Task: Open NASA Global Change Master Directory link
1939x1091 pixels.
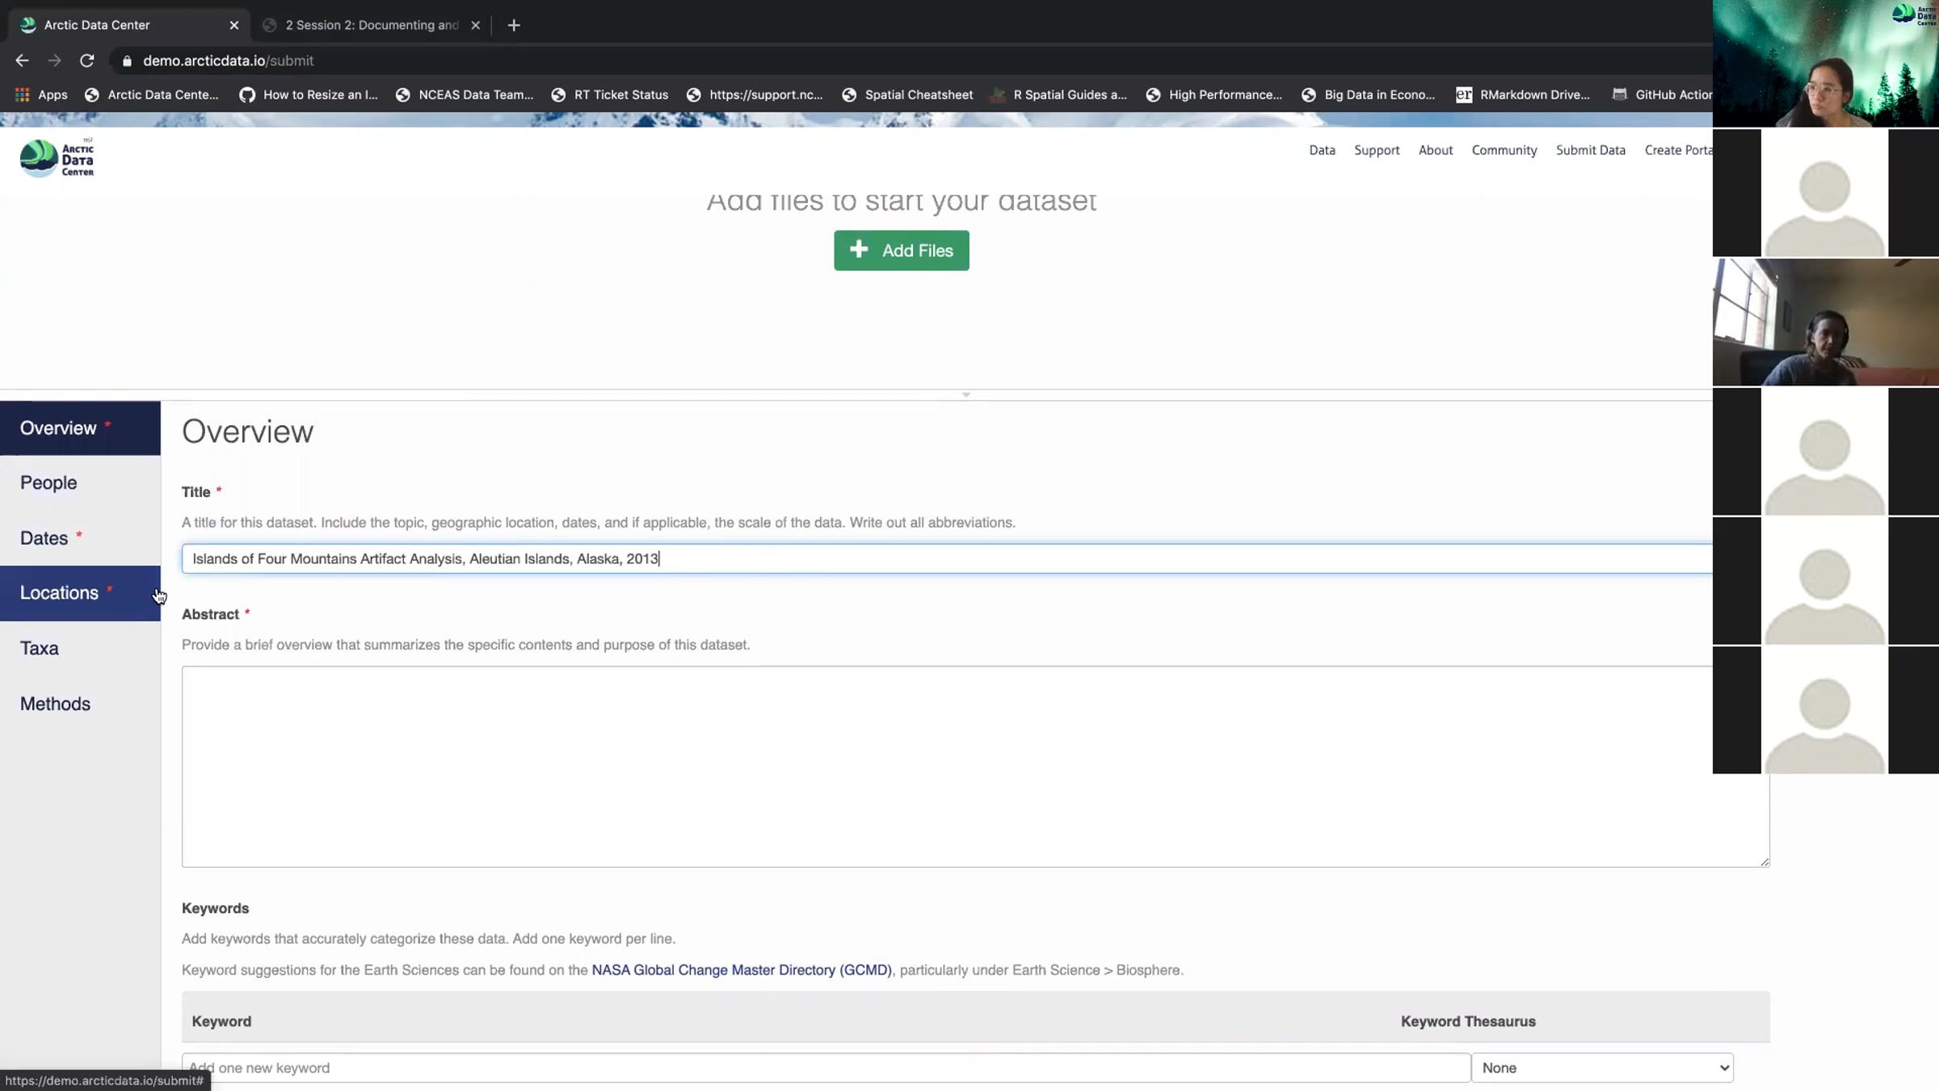Action: coord(741,970)
